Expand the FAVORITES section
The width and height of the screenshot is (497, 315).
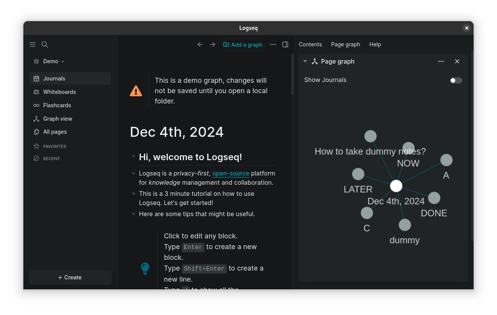tap(55, 146)
